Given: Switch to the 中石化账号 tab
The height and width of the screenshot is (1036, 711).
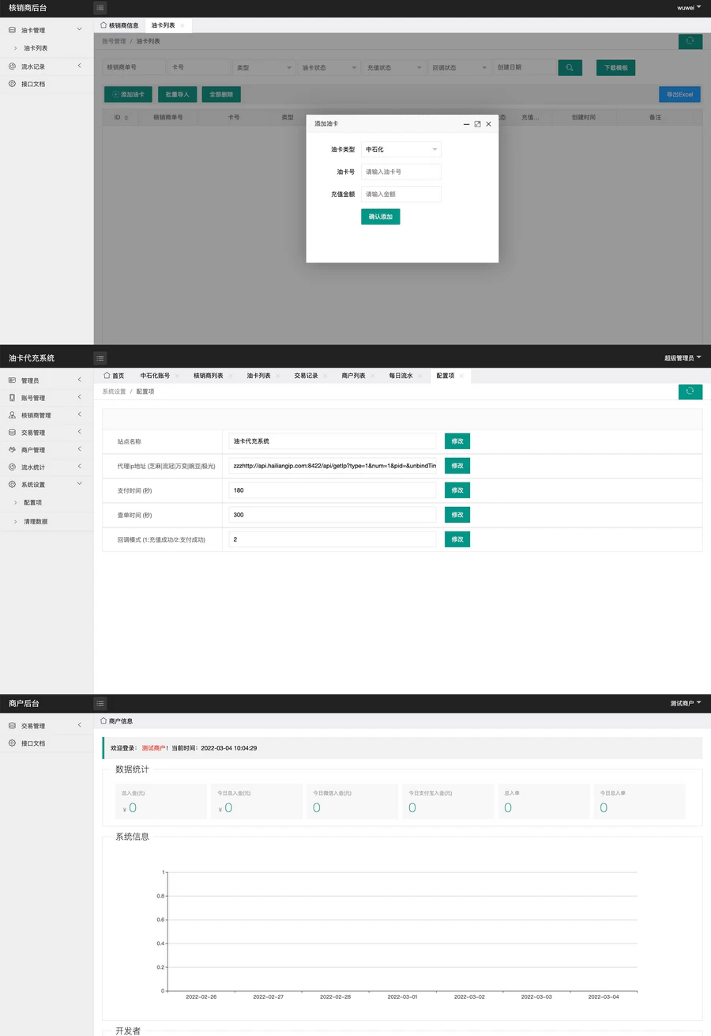Looking at the screenshot, I should (x=155, y=376).
